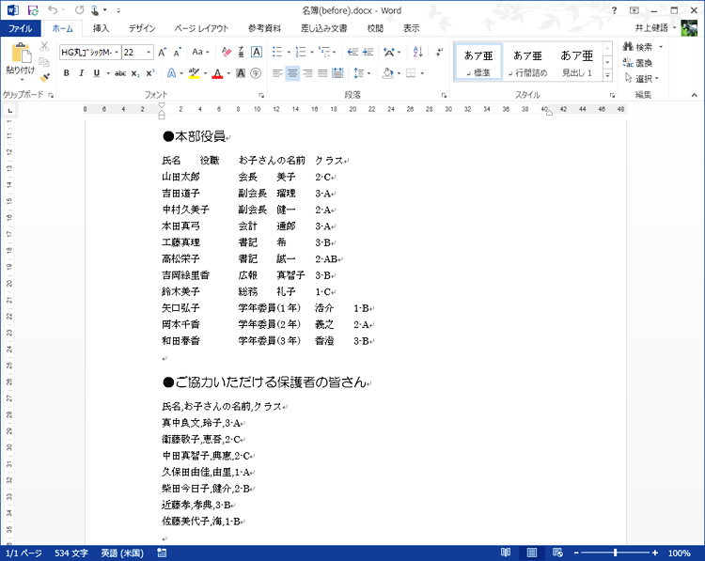
Task: Decrease paragraph indent
Action: tap(352, 52)
